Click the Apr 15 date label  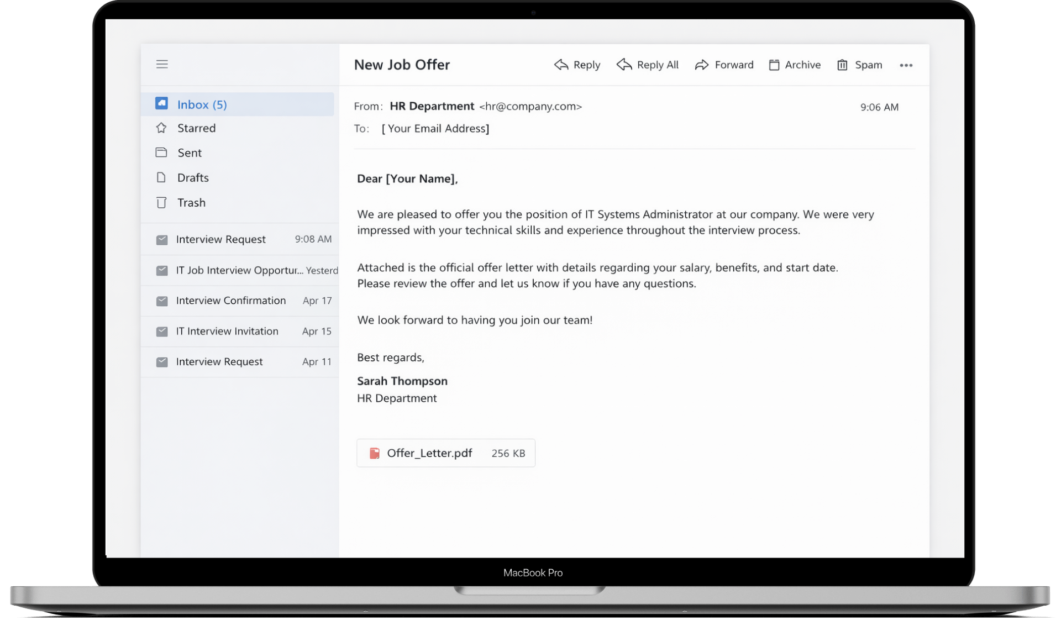coord(317,331)
